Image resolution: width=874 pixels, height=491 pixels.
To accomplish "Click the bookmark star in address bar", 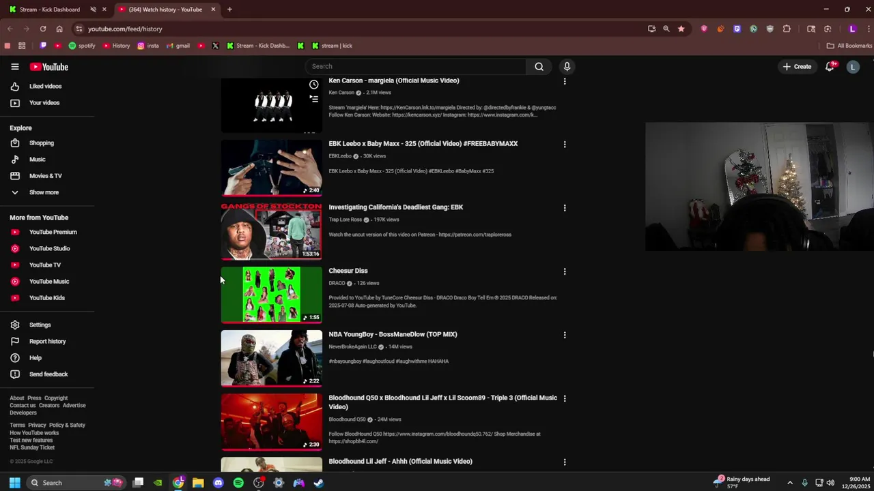I will click(681, 29).
